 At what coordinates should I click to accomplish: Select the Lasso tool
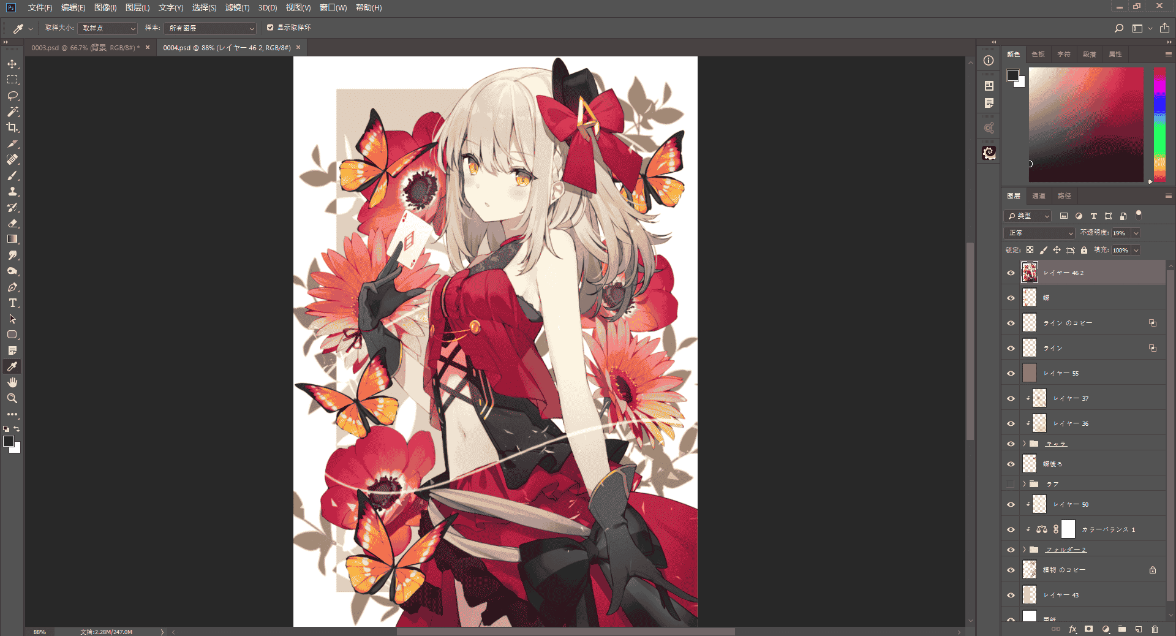(12, 96)
